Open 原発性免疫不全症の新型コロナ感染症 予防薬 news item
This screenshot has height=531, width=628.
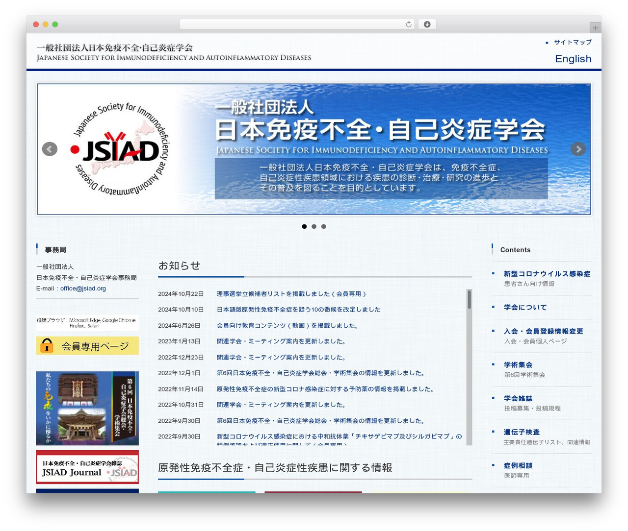[x=326, y=389]
